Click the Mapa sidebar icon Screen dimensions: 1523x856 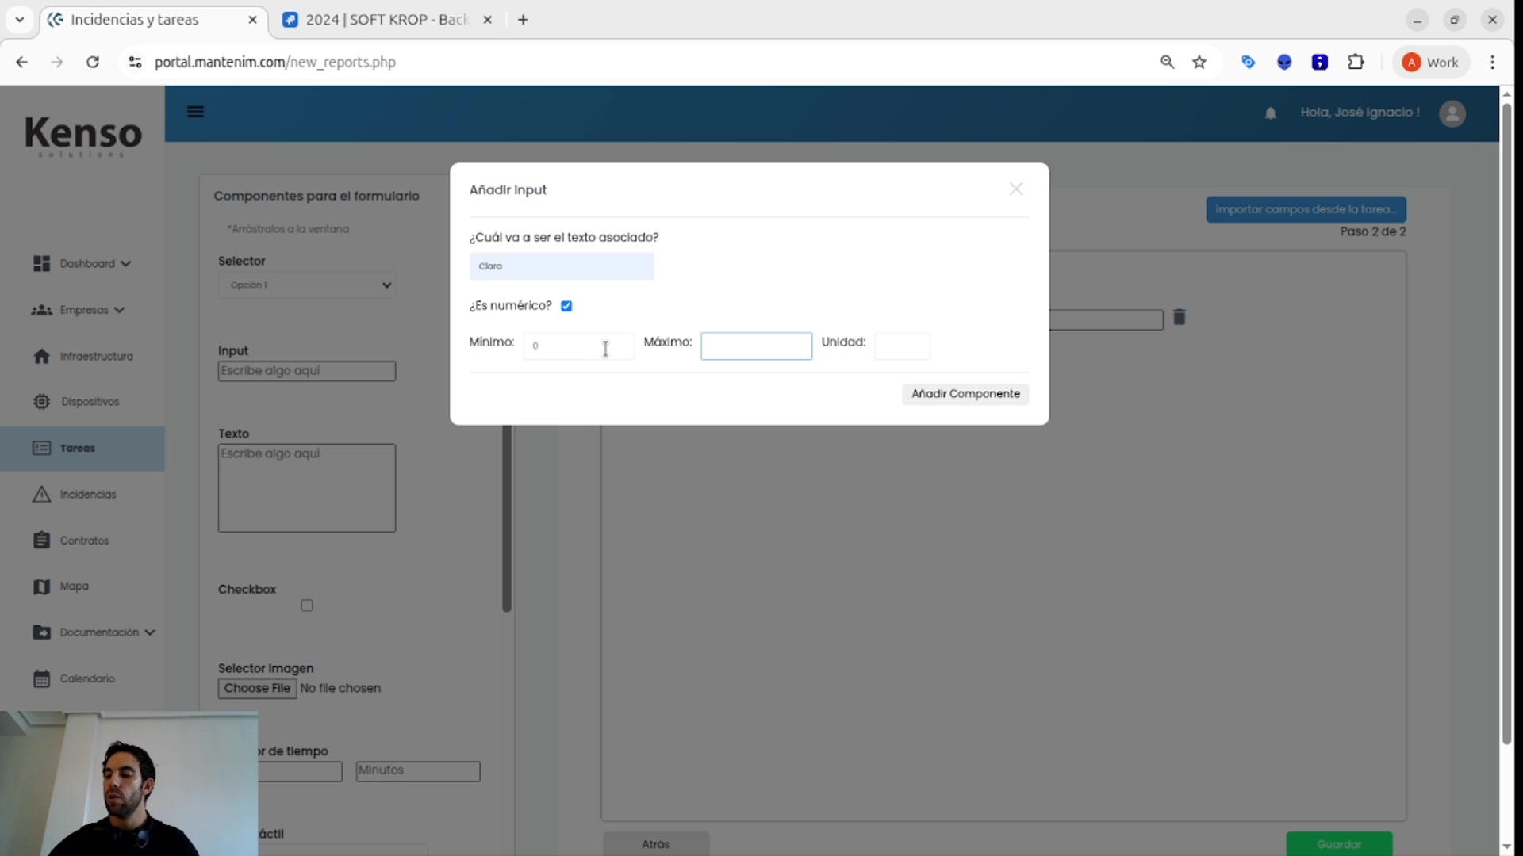coord(41,587)
